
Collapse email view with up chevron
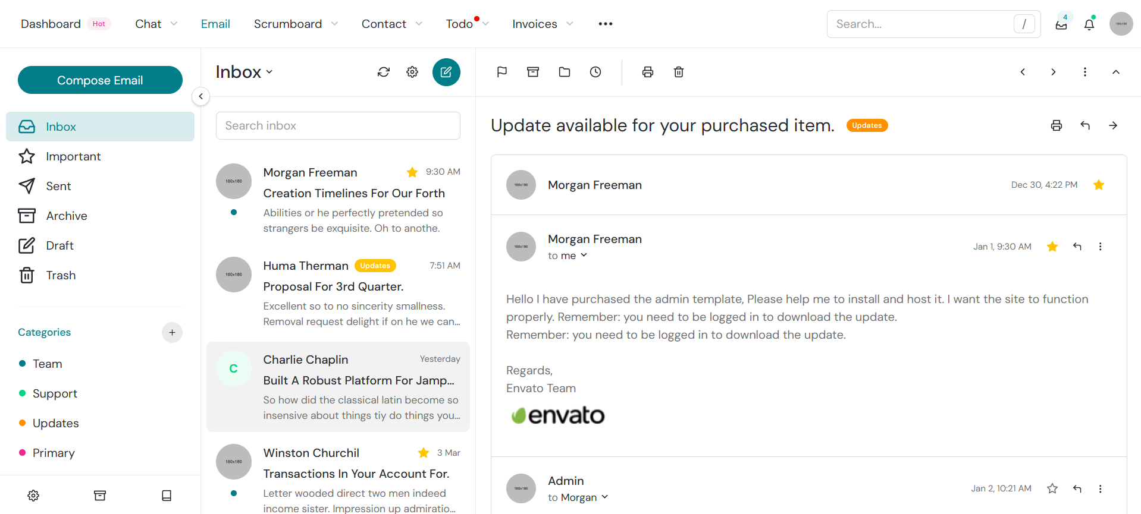click(x=1116, y=72)
